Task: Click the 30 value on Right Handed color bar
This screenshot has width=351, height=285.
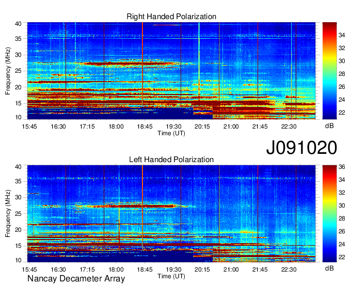Action: pyautogui.click(x=342, y=61)
